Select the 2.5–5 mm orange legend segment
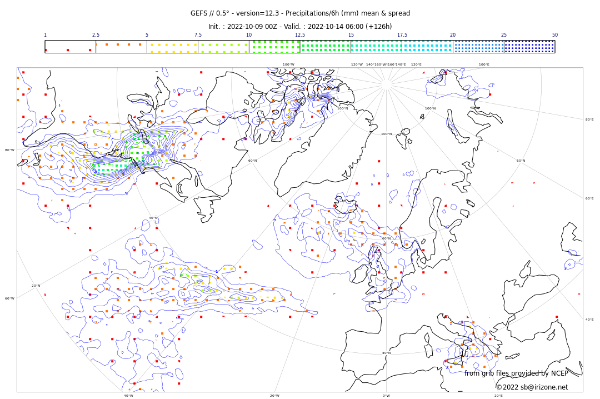 pos(121,47)
